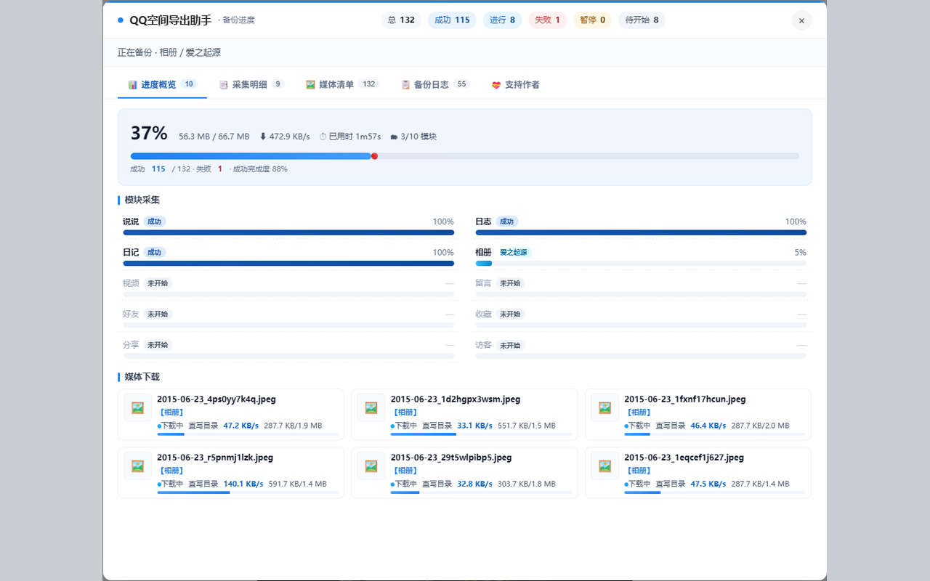Select the 支持作者 tab
Image resolution: width=930 pixels, height=581 pixels.
516,84
